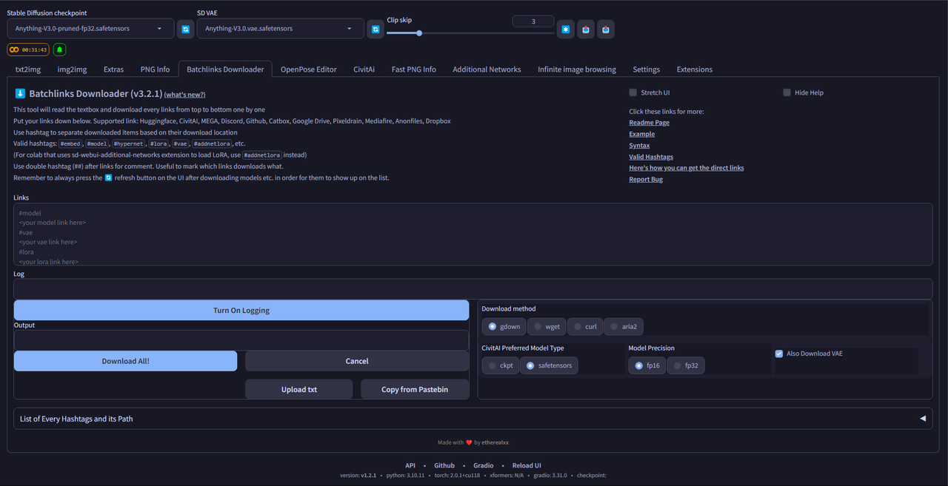
Task: Refresh the SD VAE list
Action: (x=375, y=29)
